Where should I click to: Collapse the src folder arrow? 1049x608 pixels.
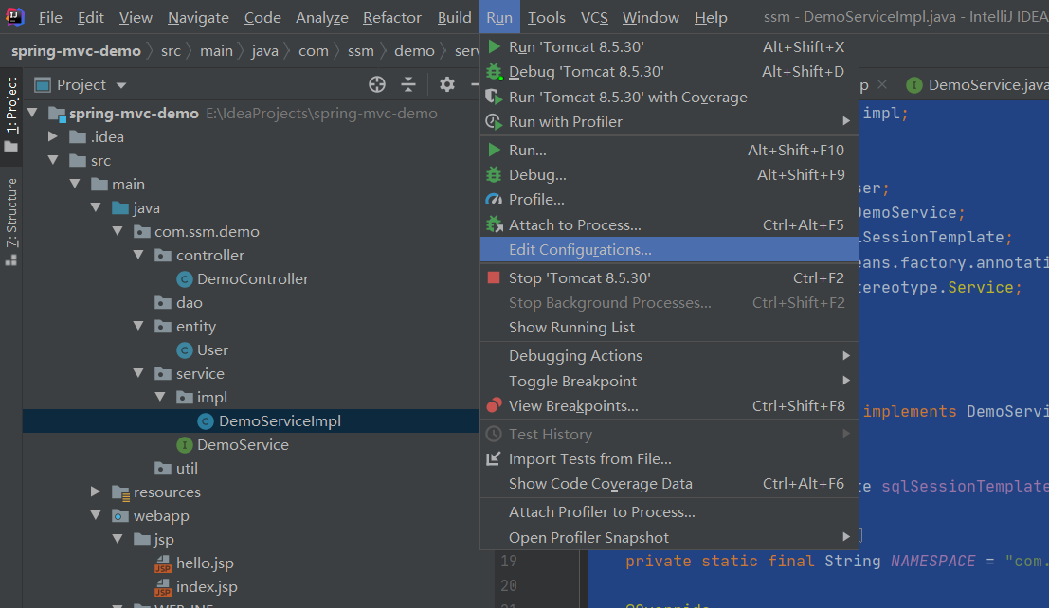pyautogui.click(x=53, y=161)
